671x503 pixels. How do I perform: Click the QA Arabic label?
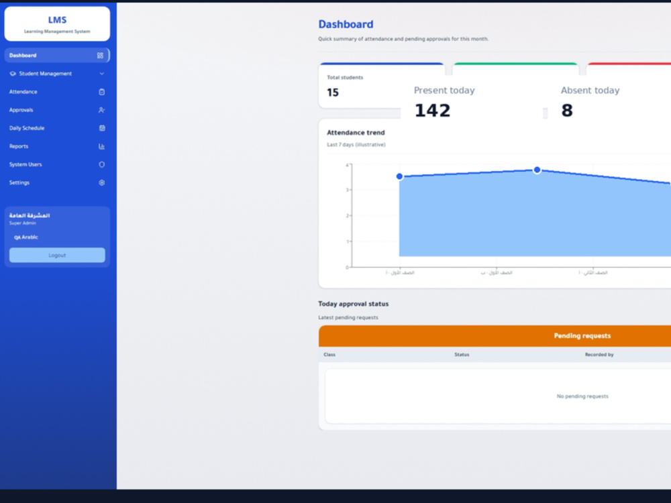(x=26, y=237)
